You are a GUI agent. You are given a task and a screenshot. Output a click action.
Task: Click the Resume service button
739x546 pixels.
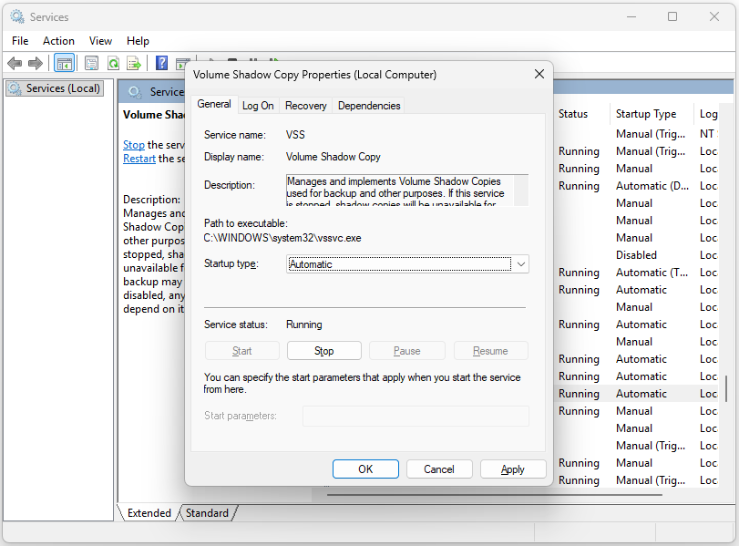[490, 351]
